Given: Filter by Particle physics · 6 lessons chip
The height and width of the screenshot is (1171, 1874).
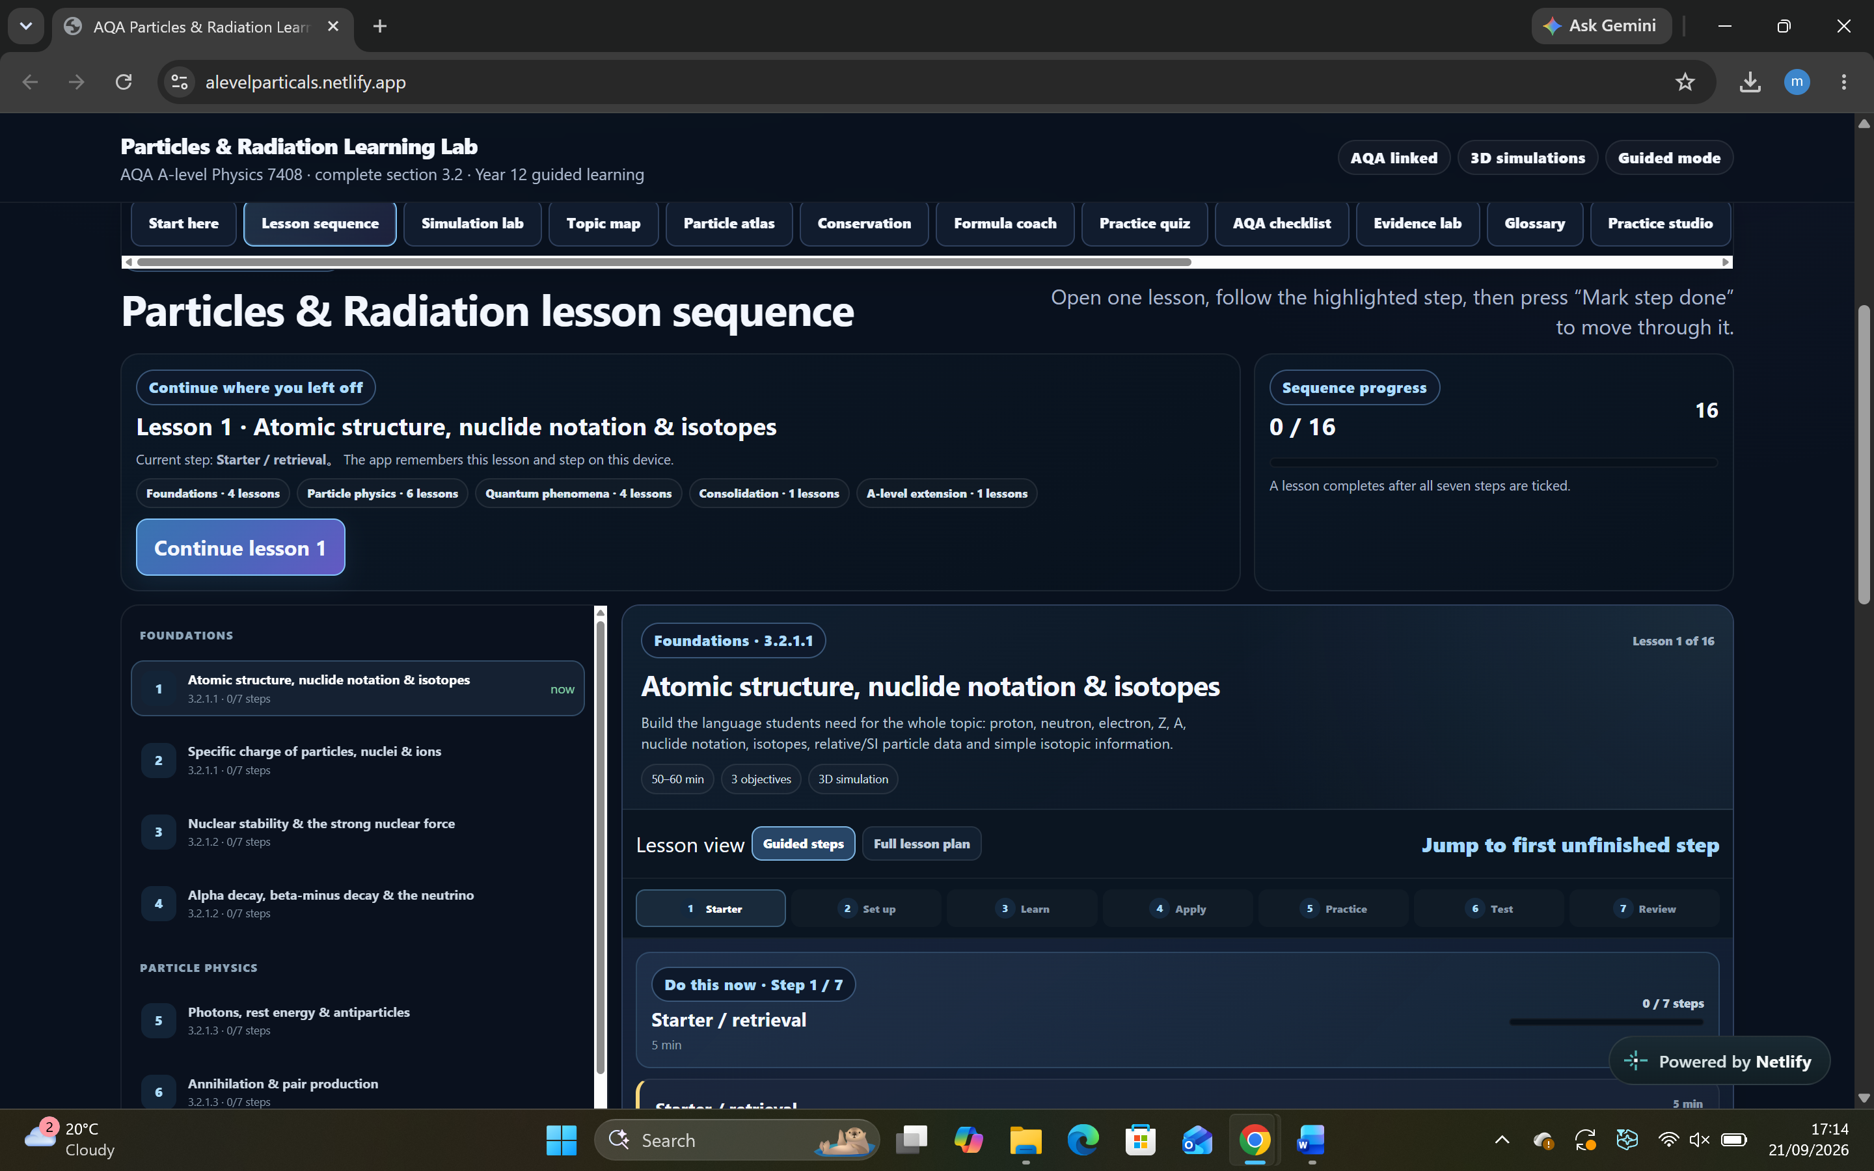Looking at the screenshot, I should click(x=382, y=493).
